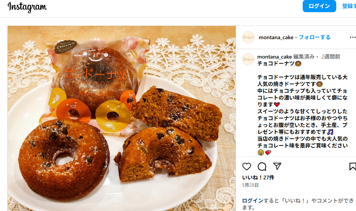
Task: Click montana_cake avatar in post header
Action: pos(248,37)
